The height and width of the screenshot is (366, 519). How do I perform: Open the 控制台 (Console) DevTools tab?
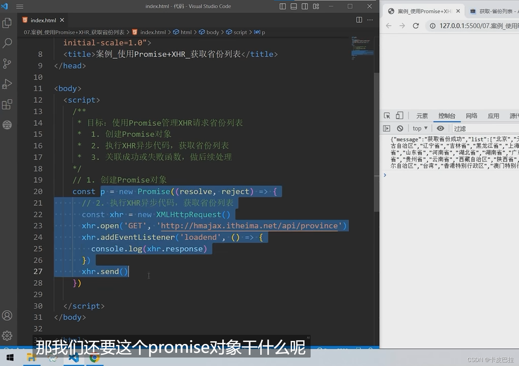tap(447, 116)
